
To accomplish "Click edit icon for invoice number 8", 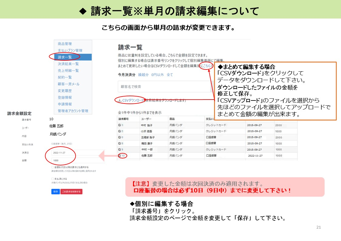I will (x=119, y=144).
